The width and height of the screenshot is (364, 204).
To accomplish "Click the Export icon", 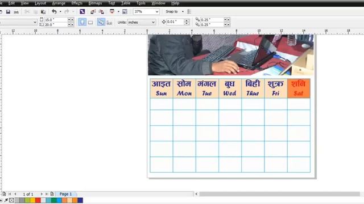I will click(x=101, y=11).
